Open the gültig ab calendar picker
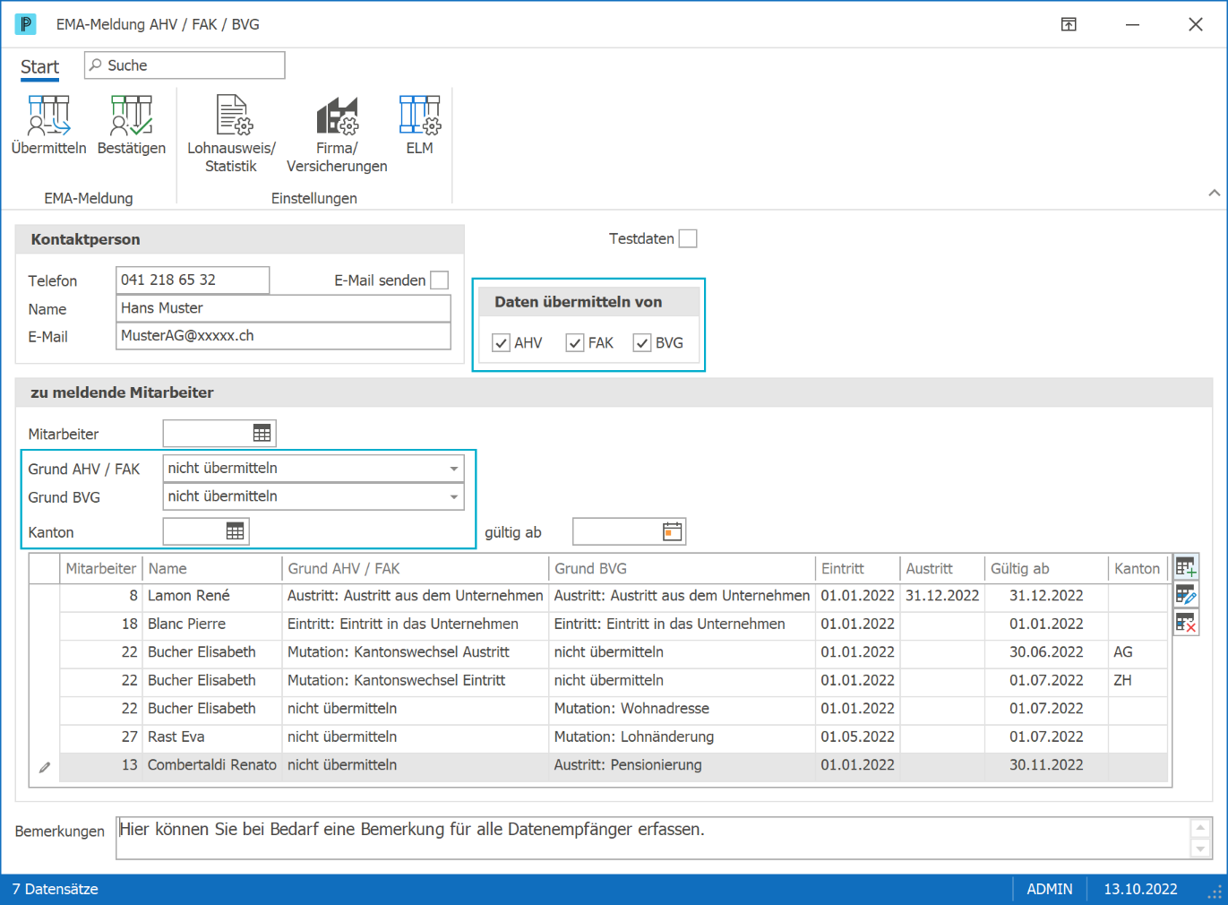 (672, 531)
